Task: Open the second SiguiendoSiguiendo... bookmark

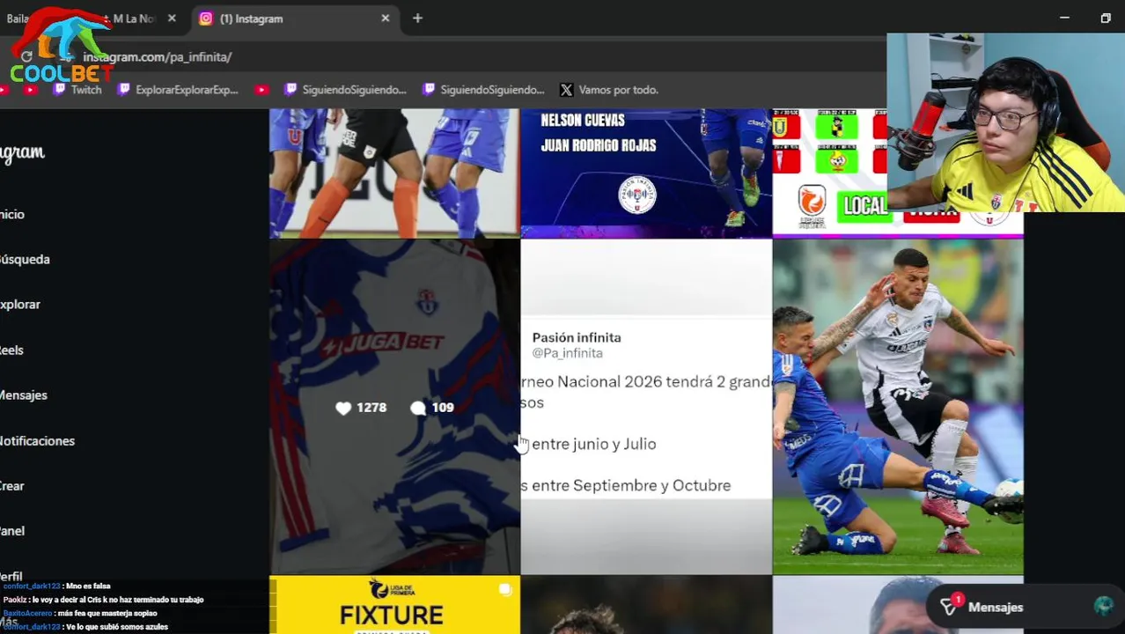Action: click(483, 90)
